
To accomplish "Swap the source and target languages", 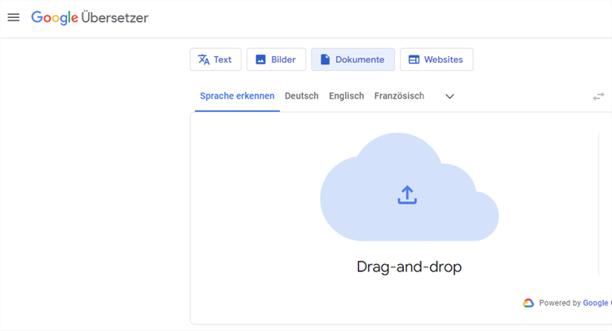I will click(598, 96).
